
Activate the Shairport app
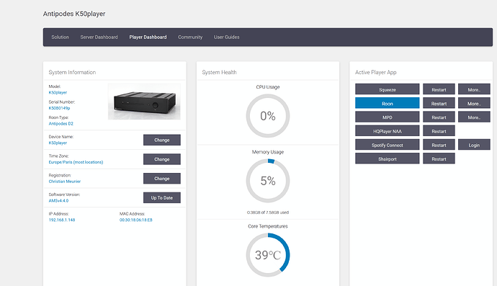[387, 159]
